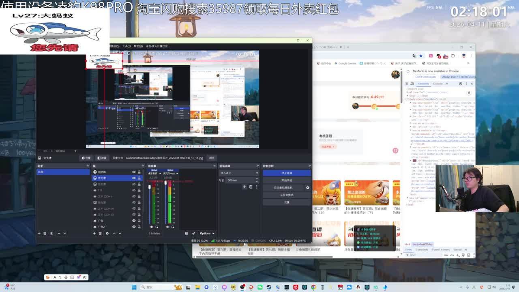Click the 停止直播 button
Viewport: 519px width, 292px height.
[x=287, y=173]
